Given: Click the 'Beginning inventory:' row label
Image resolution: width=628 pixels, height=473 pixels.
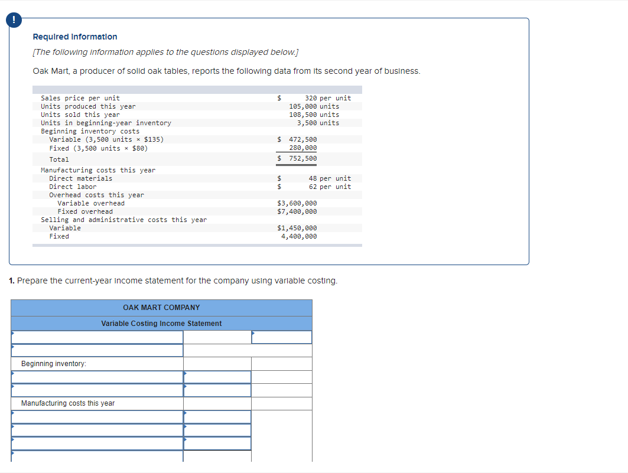Looking at the screenshot, I should click(x=54, y=363).
